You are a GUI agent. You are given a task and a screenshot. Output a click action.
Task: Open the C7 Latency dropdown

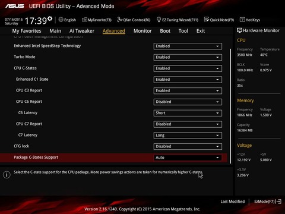point(188,136)
